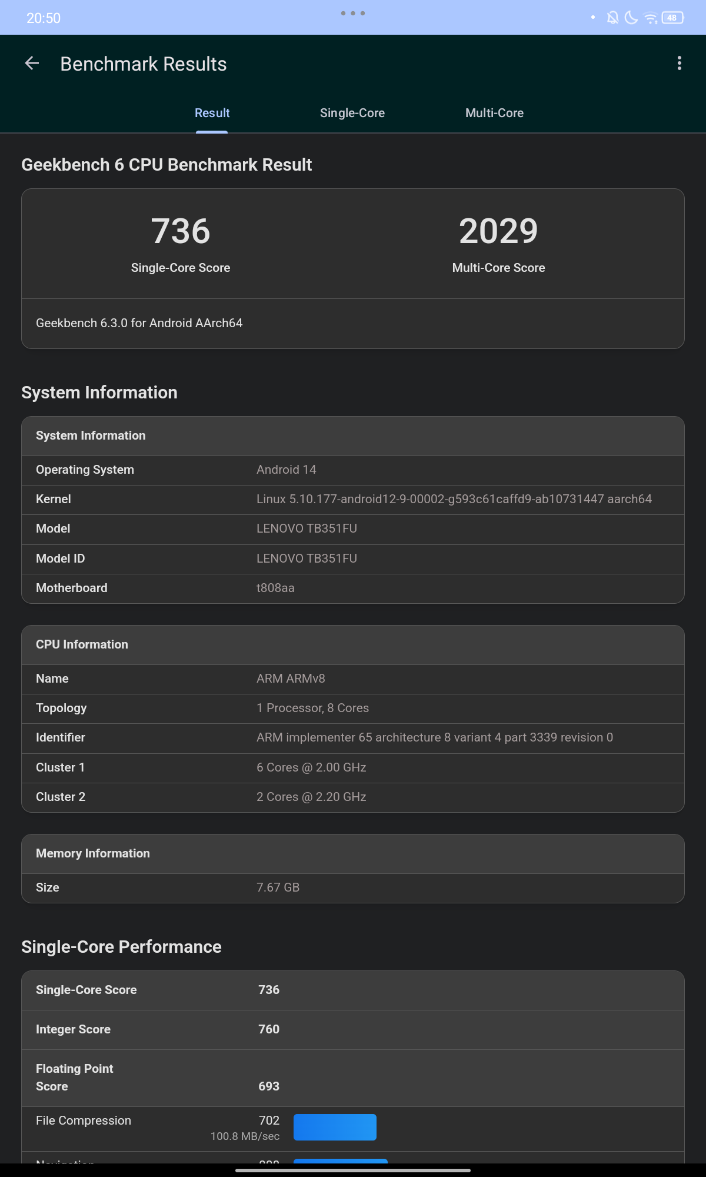Tap the File Compression score 702

click(269, 1121)
